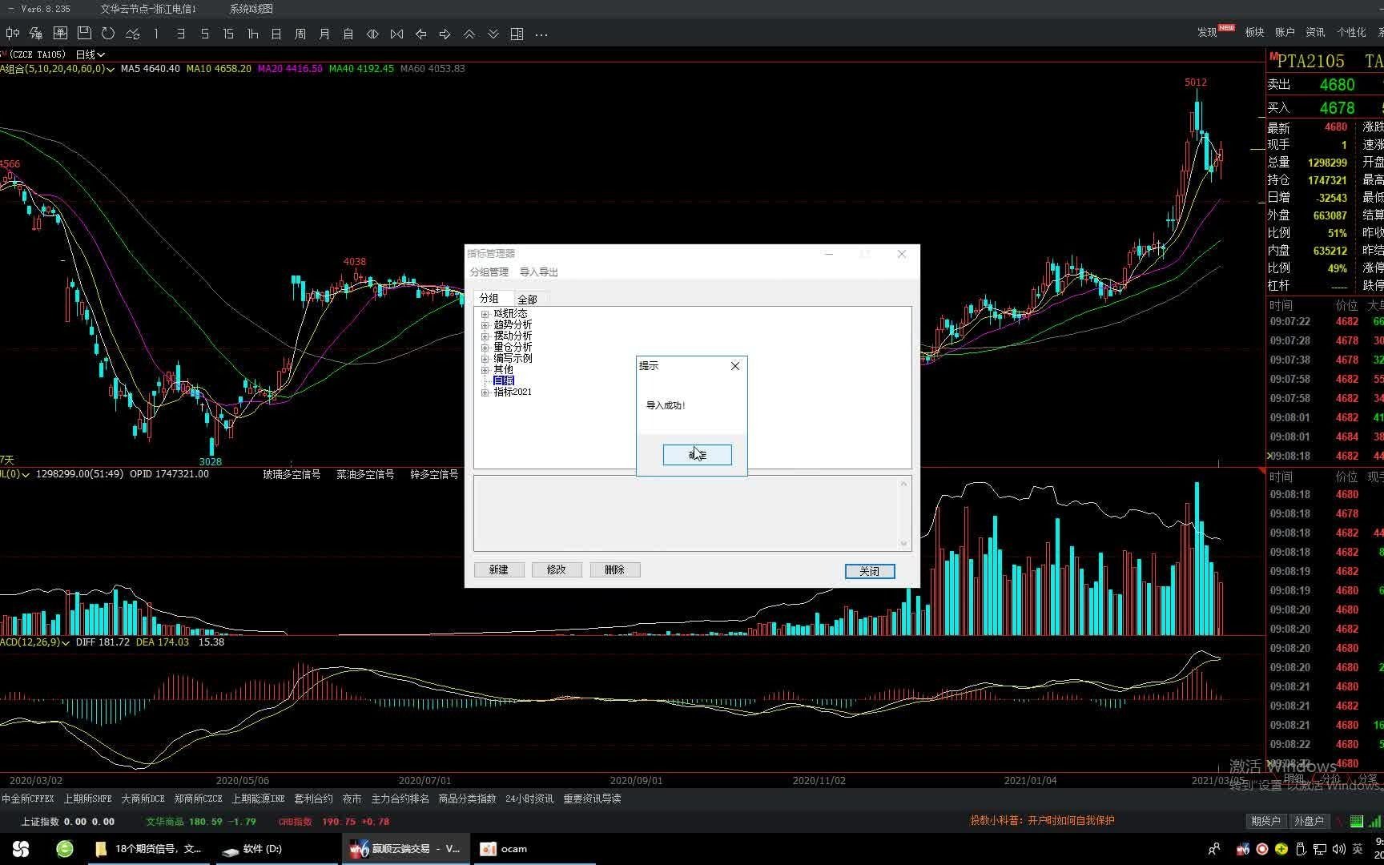The image size is (1384, 865).
Task: Click the right arrow navigation icon
Action: pyautogui.click(x=445, y=34)
